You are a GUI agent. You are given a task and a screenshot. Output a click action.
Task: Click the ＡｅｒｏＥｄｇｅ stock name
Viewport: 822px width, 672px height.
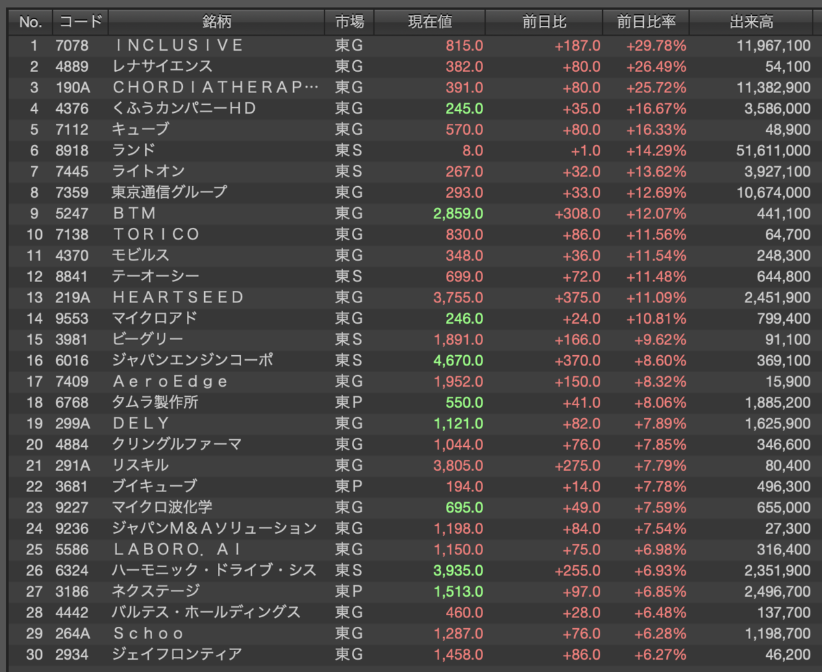point(170,382)
